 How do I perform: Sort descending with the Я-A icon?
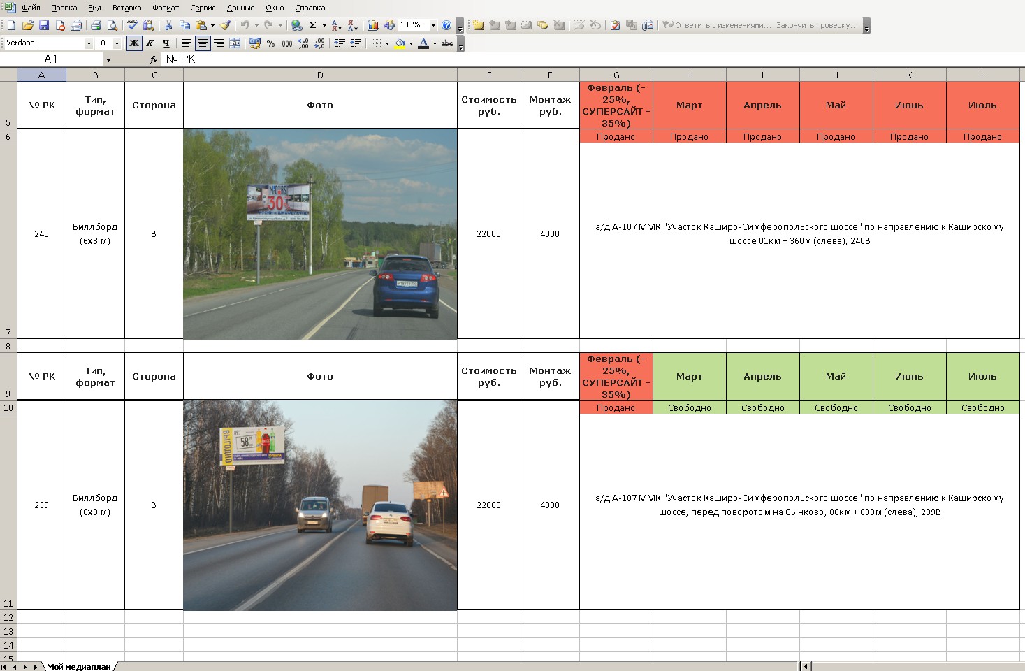coord(352,25)
